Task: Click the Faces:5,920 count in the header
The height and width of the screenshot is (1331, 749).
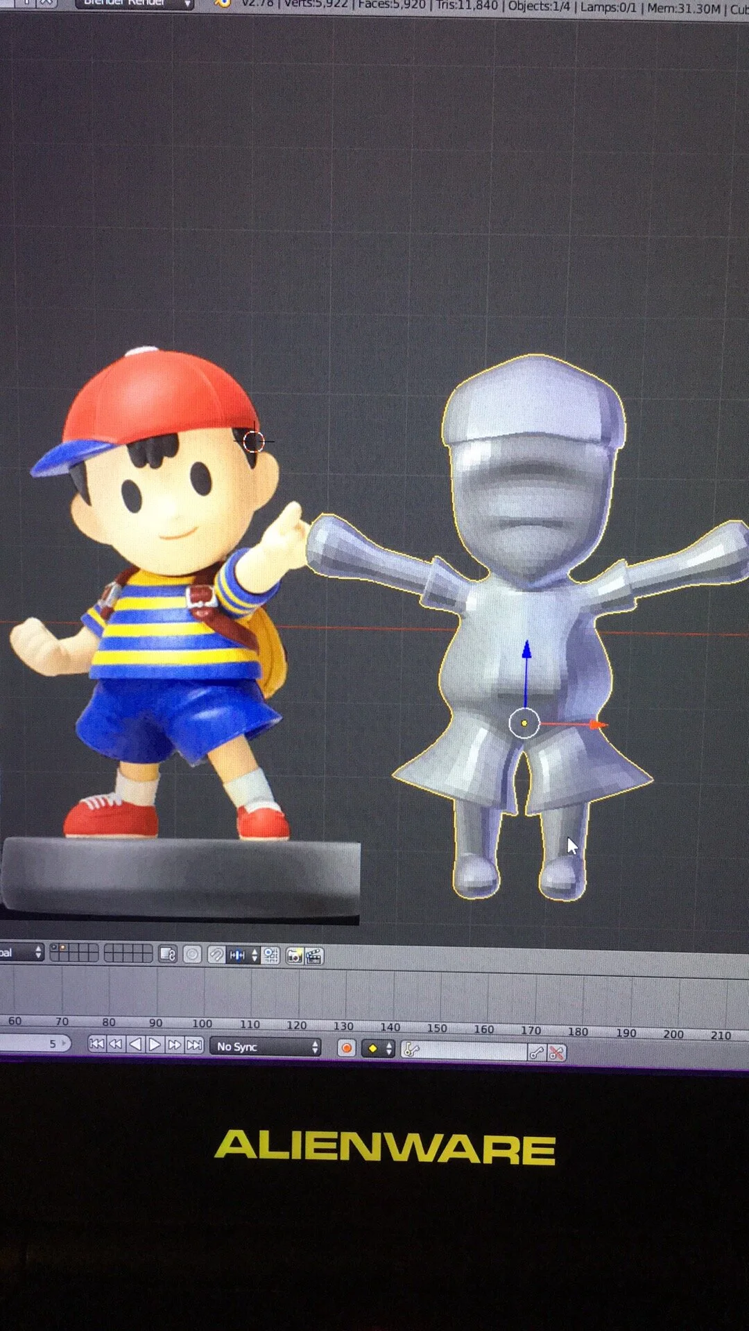Action: (391, 5)
